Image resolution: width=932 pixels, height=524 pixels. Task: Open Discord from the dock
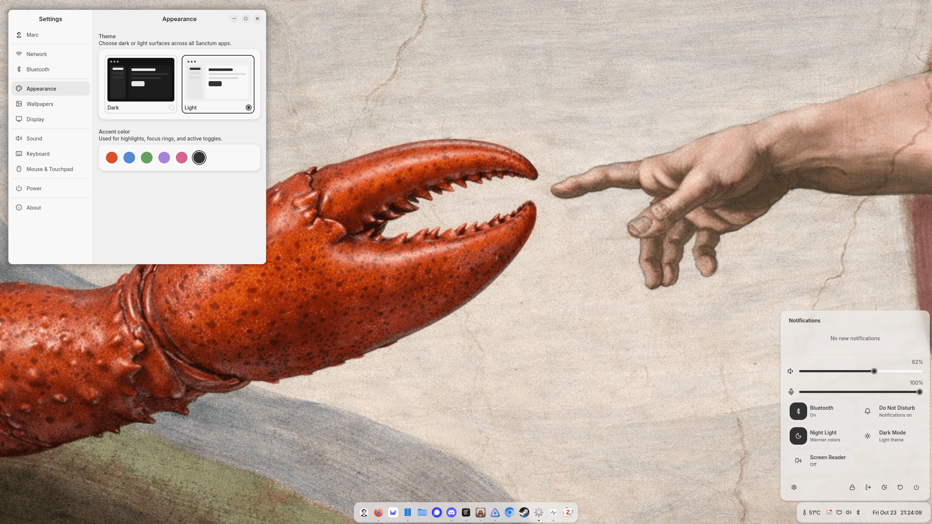click(451, 512)
